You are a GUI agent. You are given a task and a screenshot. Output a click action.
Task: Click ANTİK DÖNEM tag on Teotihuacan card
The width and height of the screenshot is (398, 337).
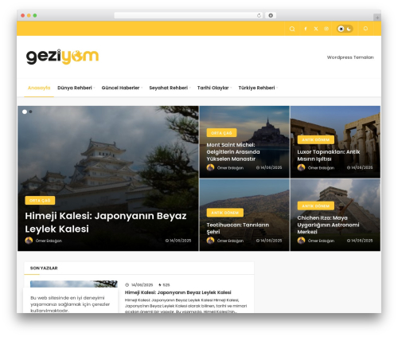pyautogui.click(x=225, y=213)
